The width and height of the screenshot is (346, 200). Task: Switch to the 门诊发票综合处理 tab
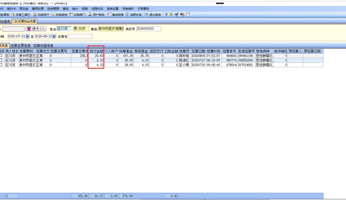coord(24,21)
